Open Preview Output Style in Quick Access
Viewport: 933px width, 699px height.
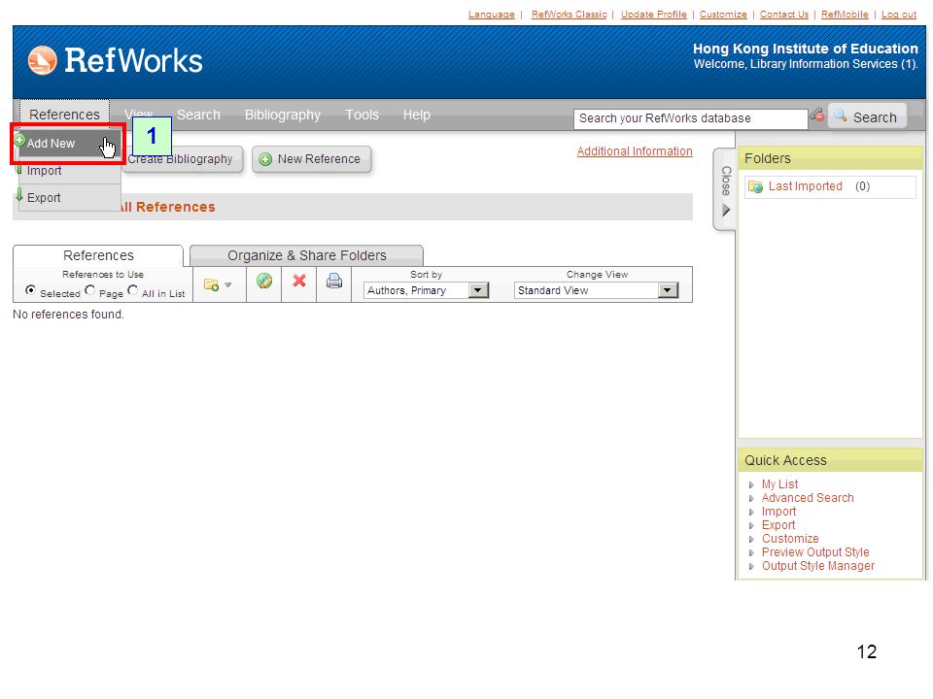[815, 552]
